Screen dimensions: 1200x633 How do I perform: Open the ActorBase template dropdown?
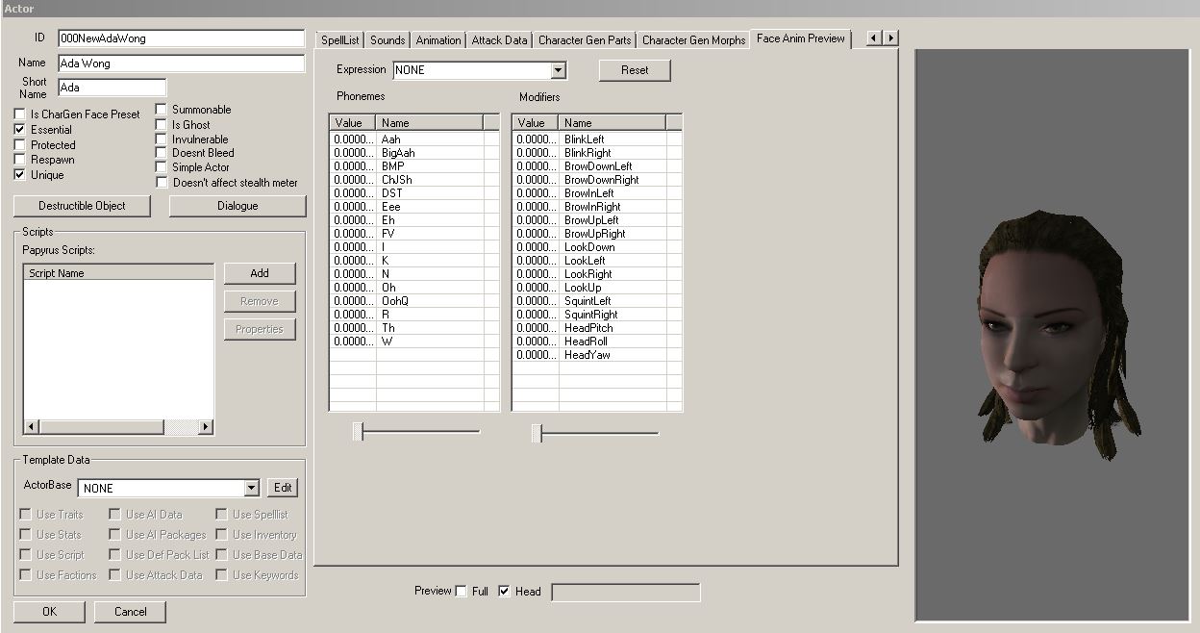pyautogui.click(x=251, y=488)
